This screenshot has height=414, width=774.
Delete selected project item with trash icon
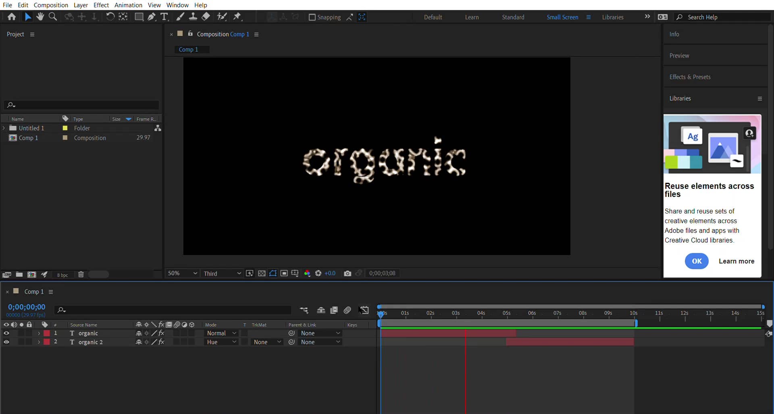81,275
